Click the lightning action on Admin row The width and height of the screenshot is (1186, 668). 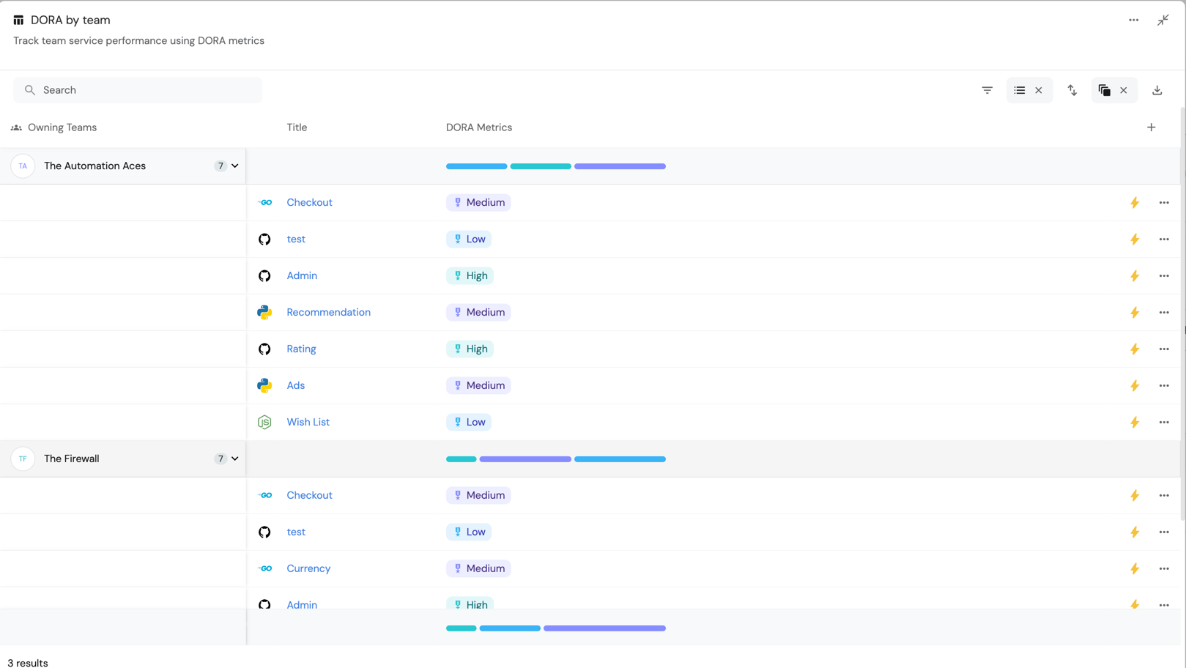(x=1134, y=276)
